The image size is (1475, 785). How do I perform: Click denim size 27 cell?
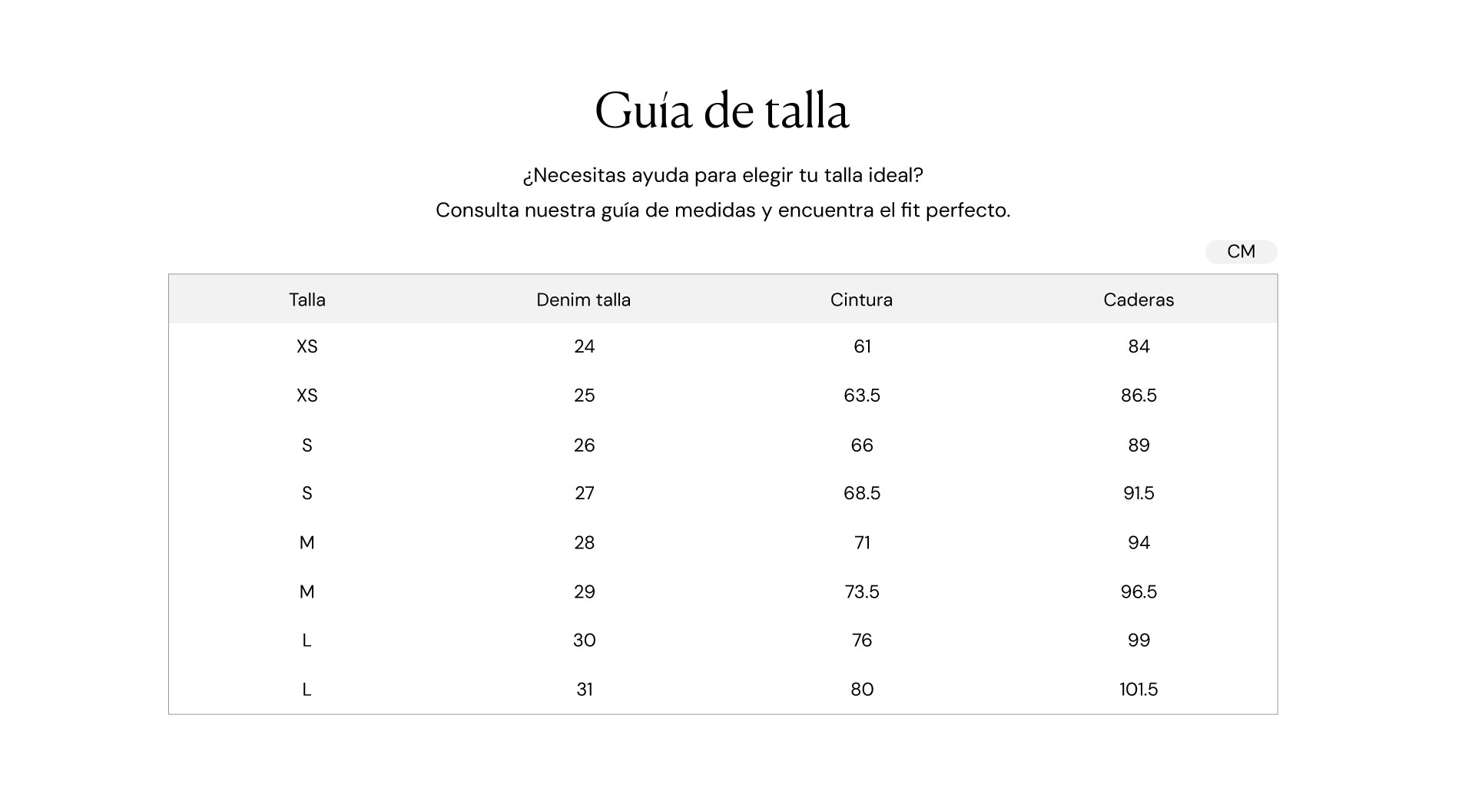click(584, 493)
